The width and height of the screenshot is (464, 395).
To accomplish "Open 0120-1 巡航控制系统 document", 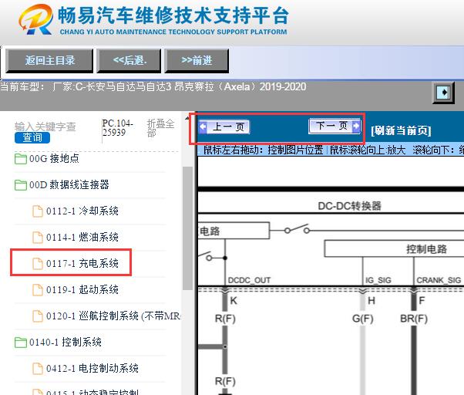I will (113, 316).
